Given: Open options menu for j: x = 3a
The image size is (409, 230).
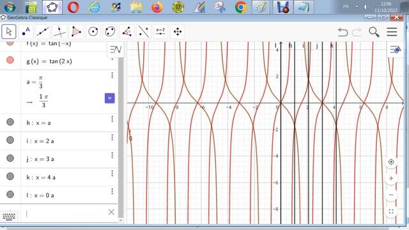Looking at the screenshot, I should point(112,155).
